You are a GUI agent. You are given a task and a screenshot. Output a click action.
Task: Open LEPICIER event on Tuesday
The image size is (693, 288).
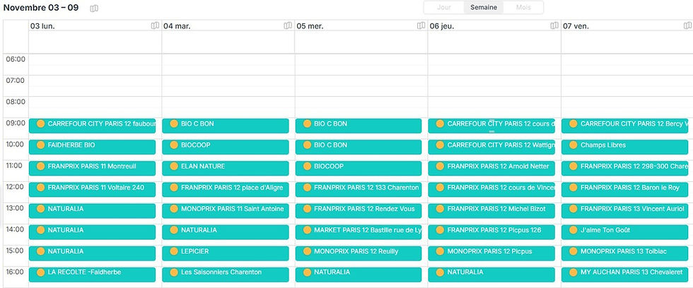click(x=226, y=253)
